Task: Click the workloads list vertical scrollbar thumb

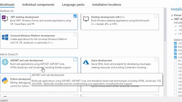Action: (165, 25)
